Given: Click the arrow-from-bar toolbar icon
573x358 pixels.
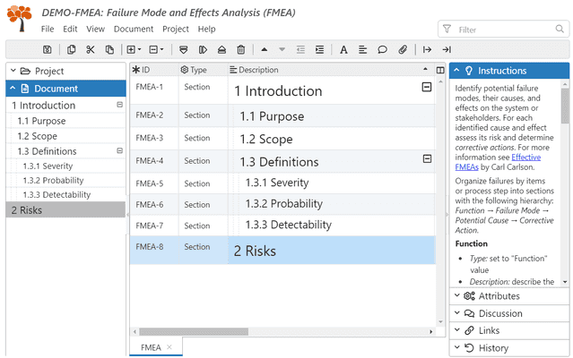Looking at the screenshot, I should (x=427, y=49).
